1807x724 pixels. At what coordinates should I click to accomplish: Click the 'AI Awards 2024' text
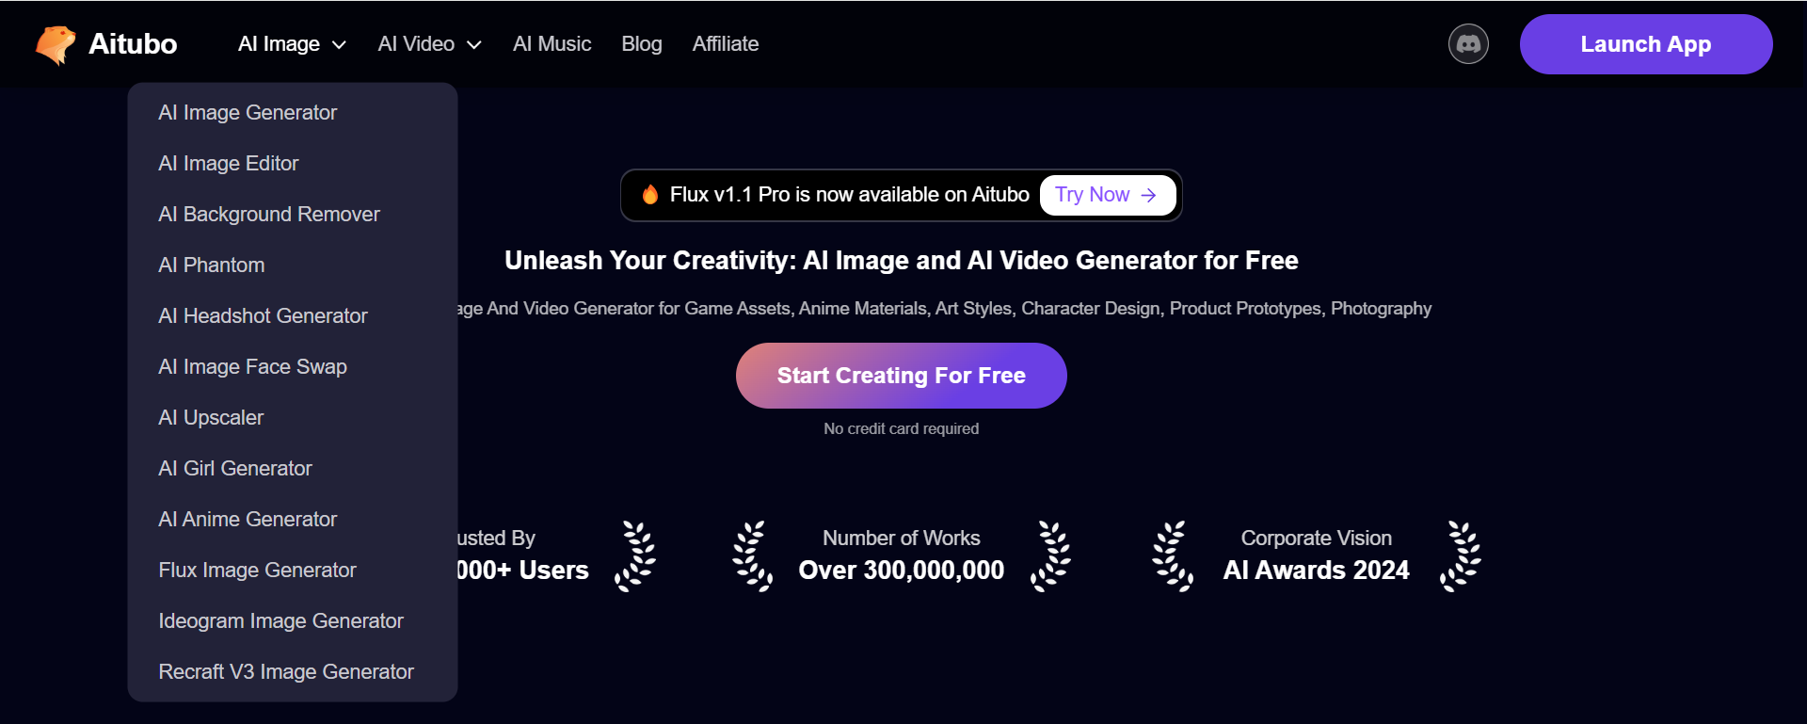1316,571
